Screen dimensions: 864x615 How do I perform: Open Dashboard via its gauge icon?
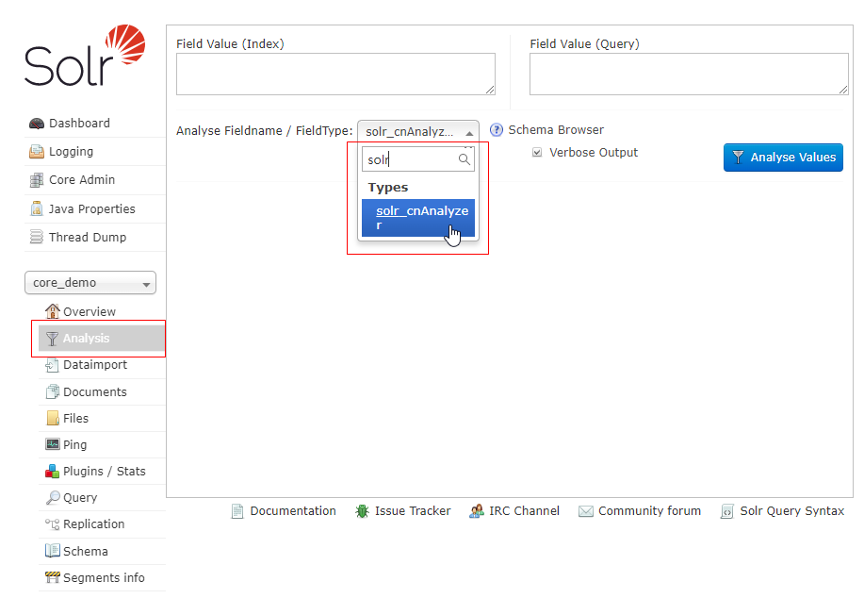coord(37,124)
